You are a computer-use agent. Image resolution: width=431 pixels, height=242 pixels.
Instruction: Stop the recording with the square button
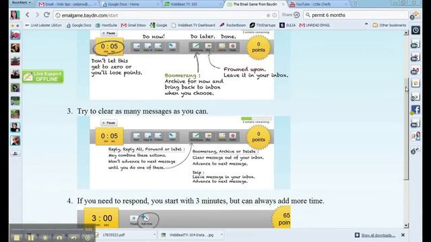tap(16, 237)
